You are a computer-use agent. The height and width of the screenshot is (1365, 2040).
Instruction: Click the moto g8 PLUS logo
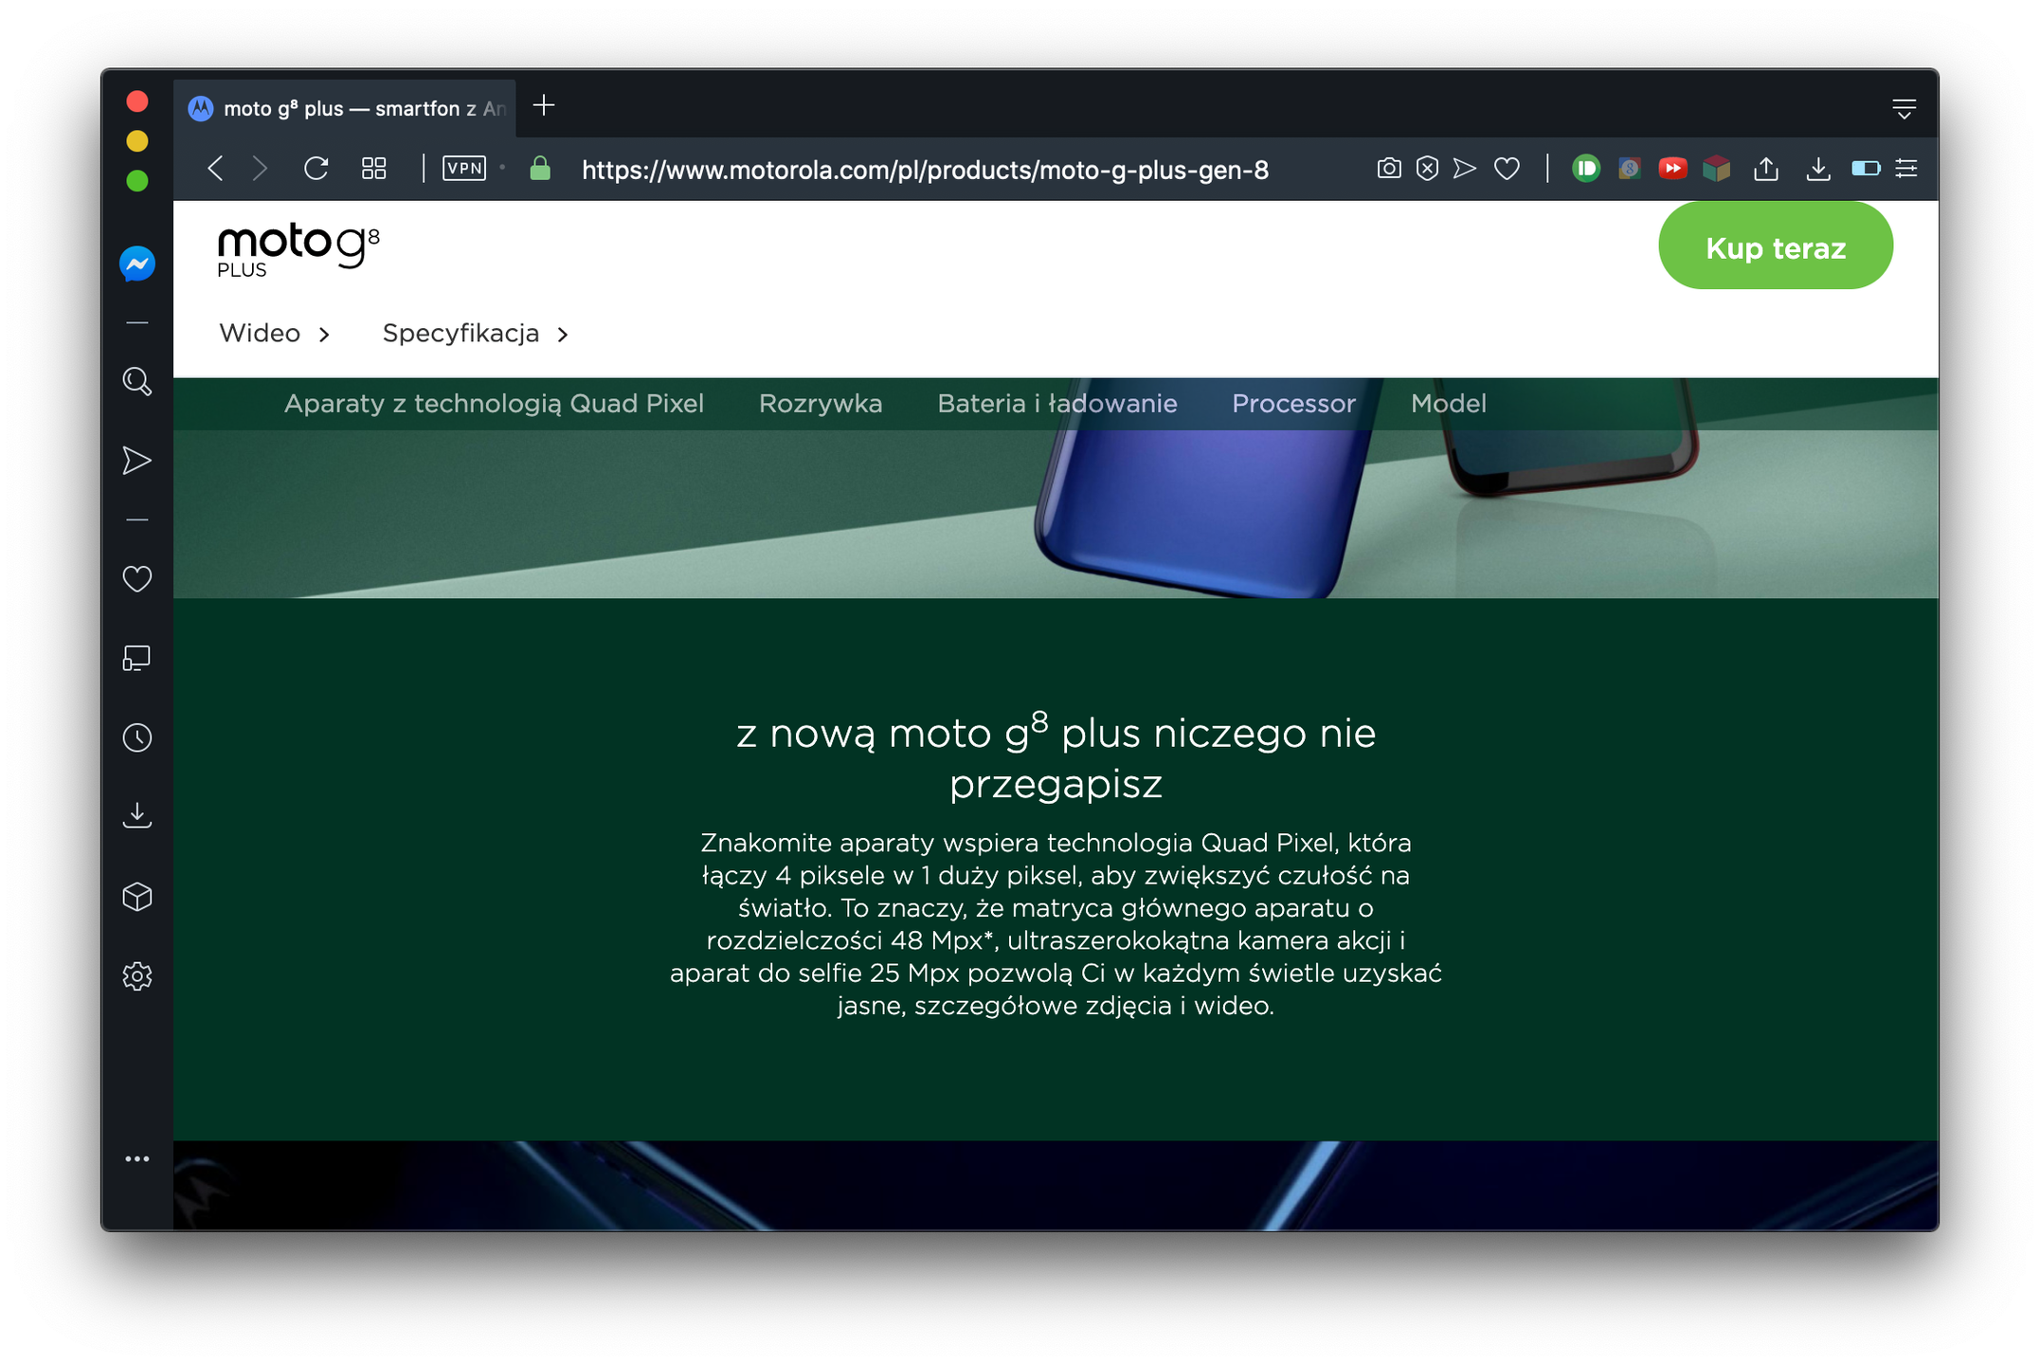[x=298, y=250]
